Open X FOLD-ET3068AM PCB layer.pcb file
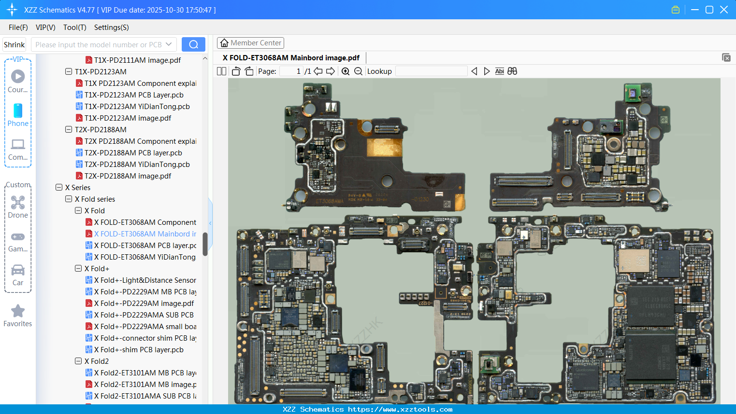This screenshot has height=414, width=736. click(x=143, y=245)
